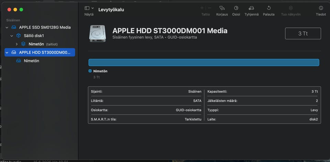Image resolution: width=330 pixels, height=162 pixels.
Task: Open the Näytä sidebar view icon
Action: pyautogui.click(x=87, y=8)
